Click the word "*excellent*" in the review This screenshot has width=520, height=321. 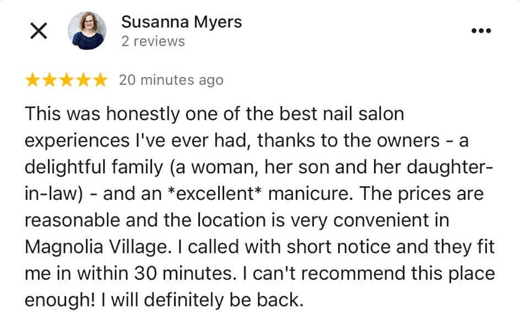coord(214,194)
